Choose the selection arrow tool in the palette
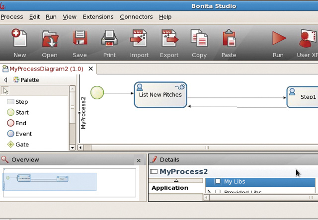This screenshot has height=220, width=318. click(x=5, y=91)
